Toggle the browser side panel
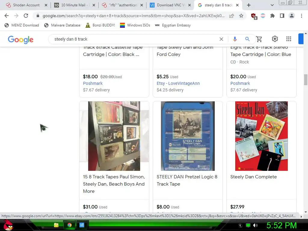The width and height of the screenshot is (308, 231). tap(282, 16)
